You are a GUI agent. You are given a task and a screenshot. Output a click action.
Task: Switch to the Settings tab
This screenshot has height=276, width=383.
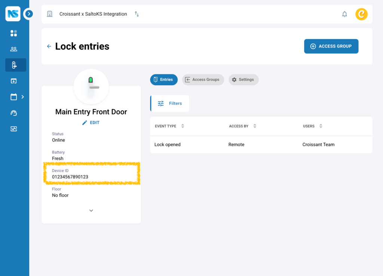(243, 80)
